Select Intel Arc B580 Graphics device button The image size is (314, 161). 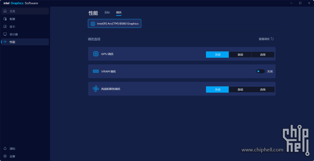click(x=115, y=24)
